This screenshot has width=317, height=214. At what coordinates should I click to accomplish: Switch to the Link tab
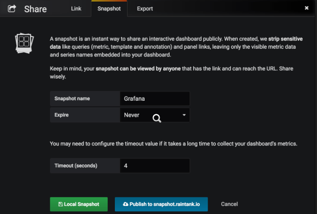[76, 9]
